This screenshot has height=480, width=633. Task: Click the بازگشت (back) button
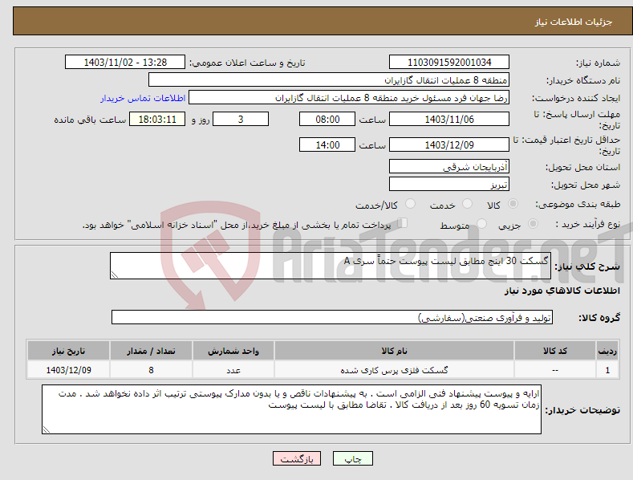coord(297,458)
